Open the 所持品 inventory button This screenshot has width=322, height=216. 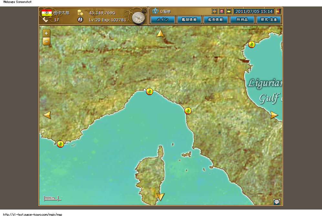click(242, 20)
